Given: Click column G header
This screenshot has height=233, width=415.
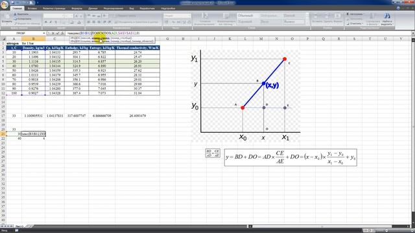Looking at the screenshot, I should click(x=167, y=39).
